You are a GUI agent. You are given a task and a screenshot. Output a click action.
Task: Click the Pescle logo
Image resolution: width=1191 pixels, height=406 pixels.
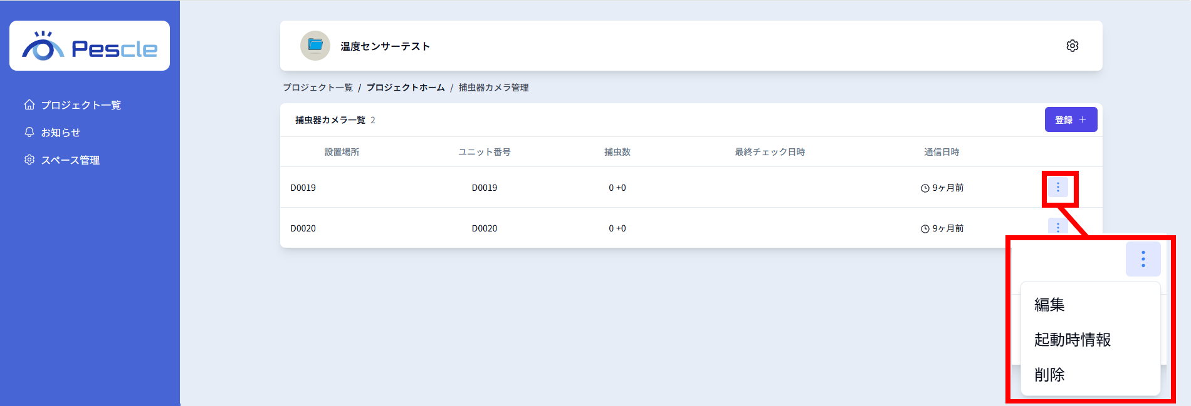point(90,46)
